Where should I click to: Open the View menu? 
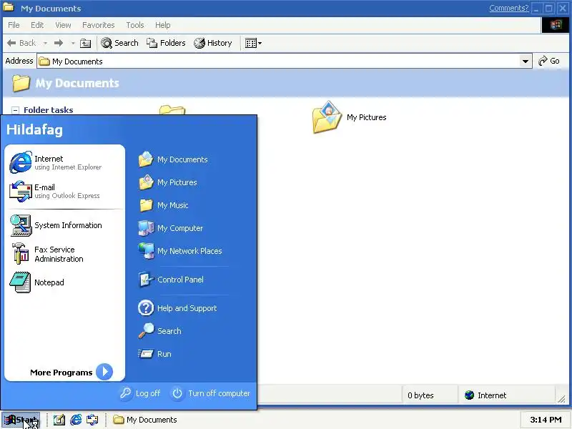(63, 25)
